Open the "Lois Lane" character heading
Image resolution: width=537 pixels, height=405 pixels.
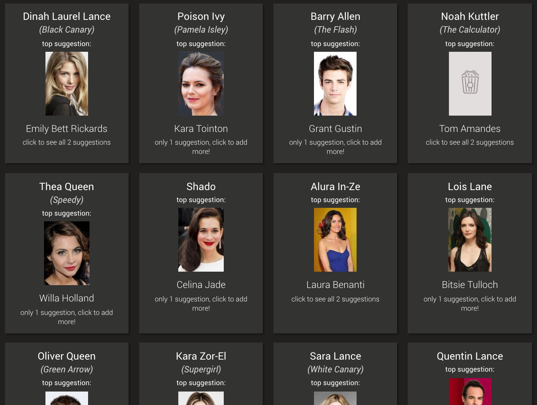tap(470, 187)
